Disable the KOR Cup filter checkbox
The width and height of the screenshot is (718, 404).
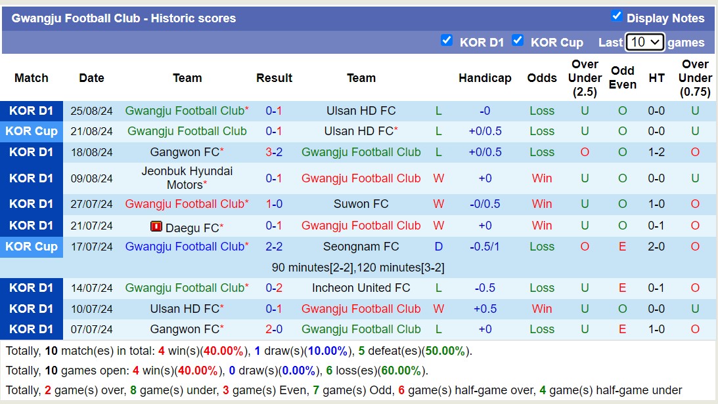point(518,41)
